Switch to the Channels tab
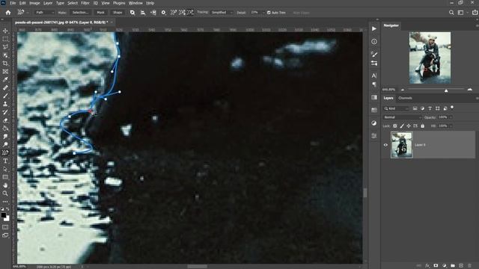 [405, 98]
